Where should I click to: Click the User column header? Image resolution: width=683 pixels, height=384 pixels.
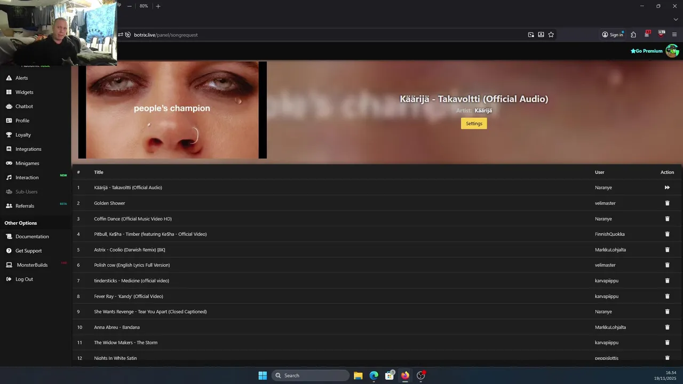(600, 172)
